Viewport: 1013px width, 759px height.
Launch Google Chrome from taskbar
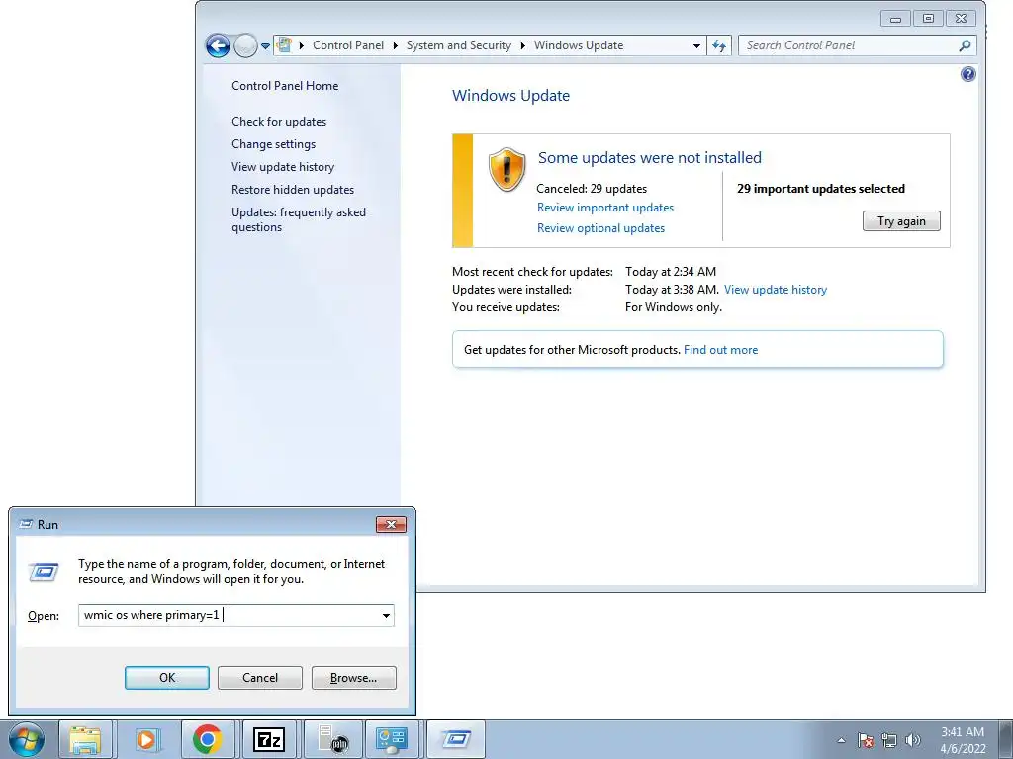point(208,739)
